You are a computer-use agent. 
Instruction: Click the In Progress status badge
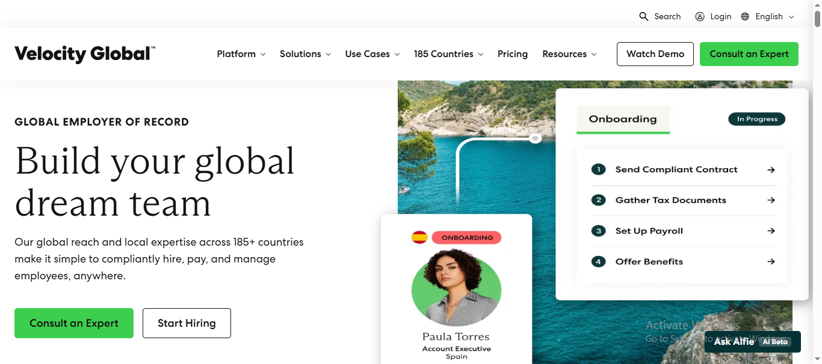(x=757, y=119)
